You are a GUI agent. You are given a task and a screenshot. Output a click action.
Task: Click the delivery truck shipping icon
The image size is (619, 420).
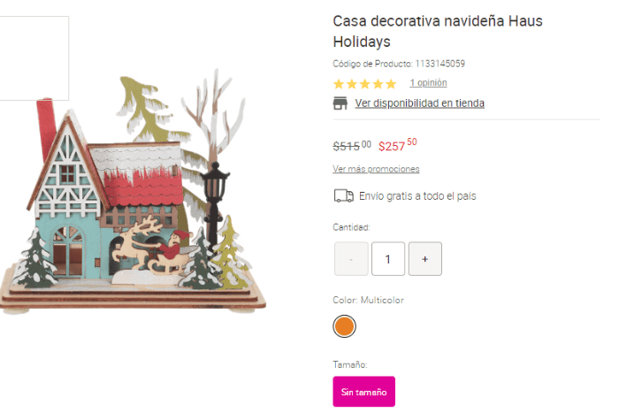point(343,195)
